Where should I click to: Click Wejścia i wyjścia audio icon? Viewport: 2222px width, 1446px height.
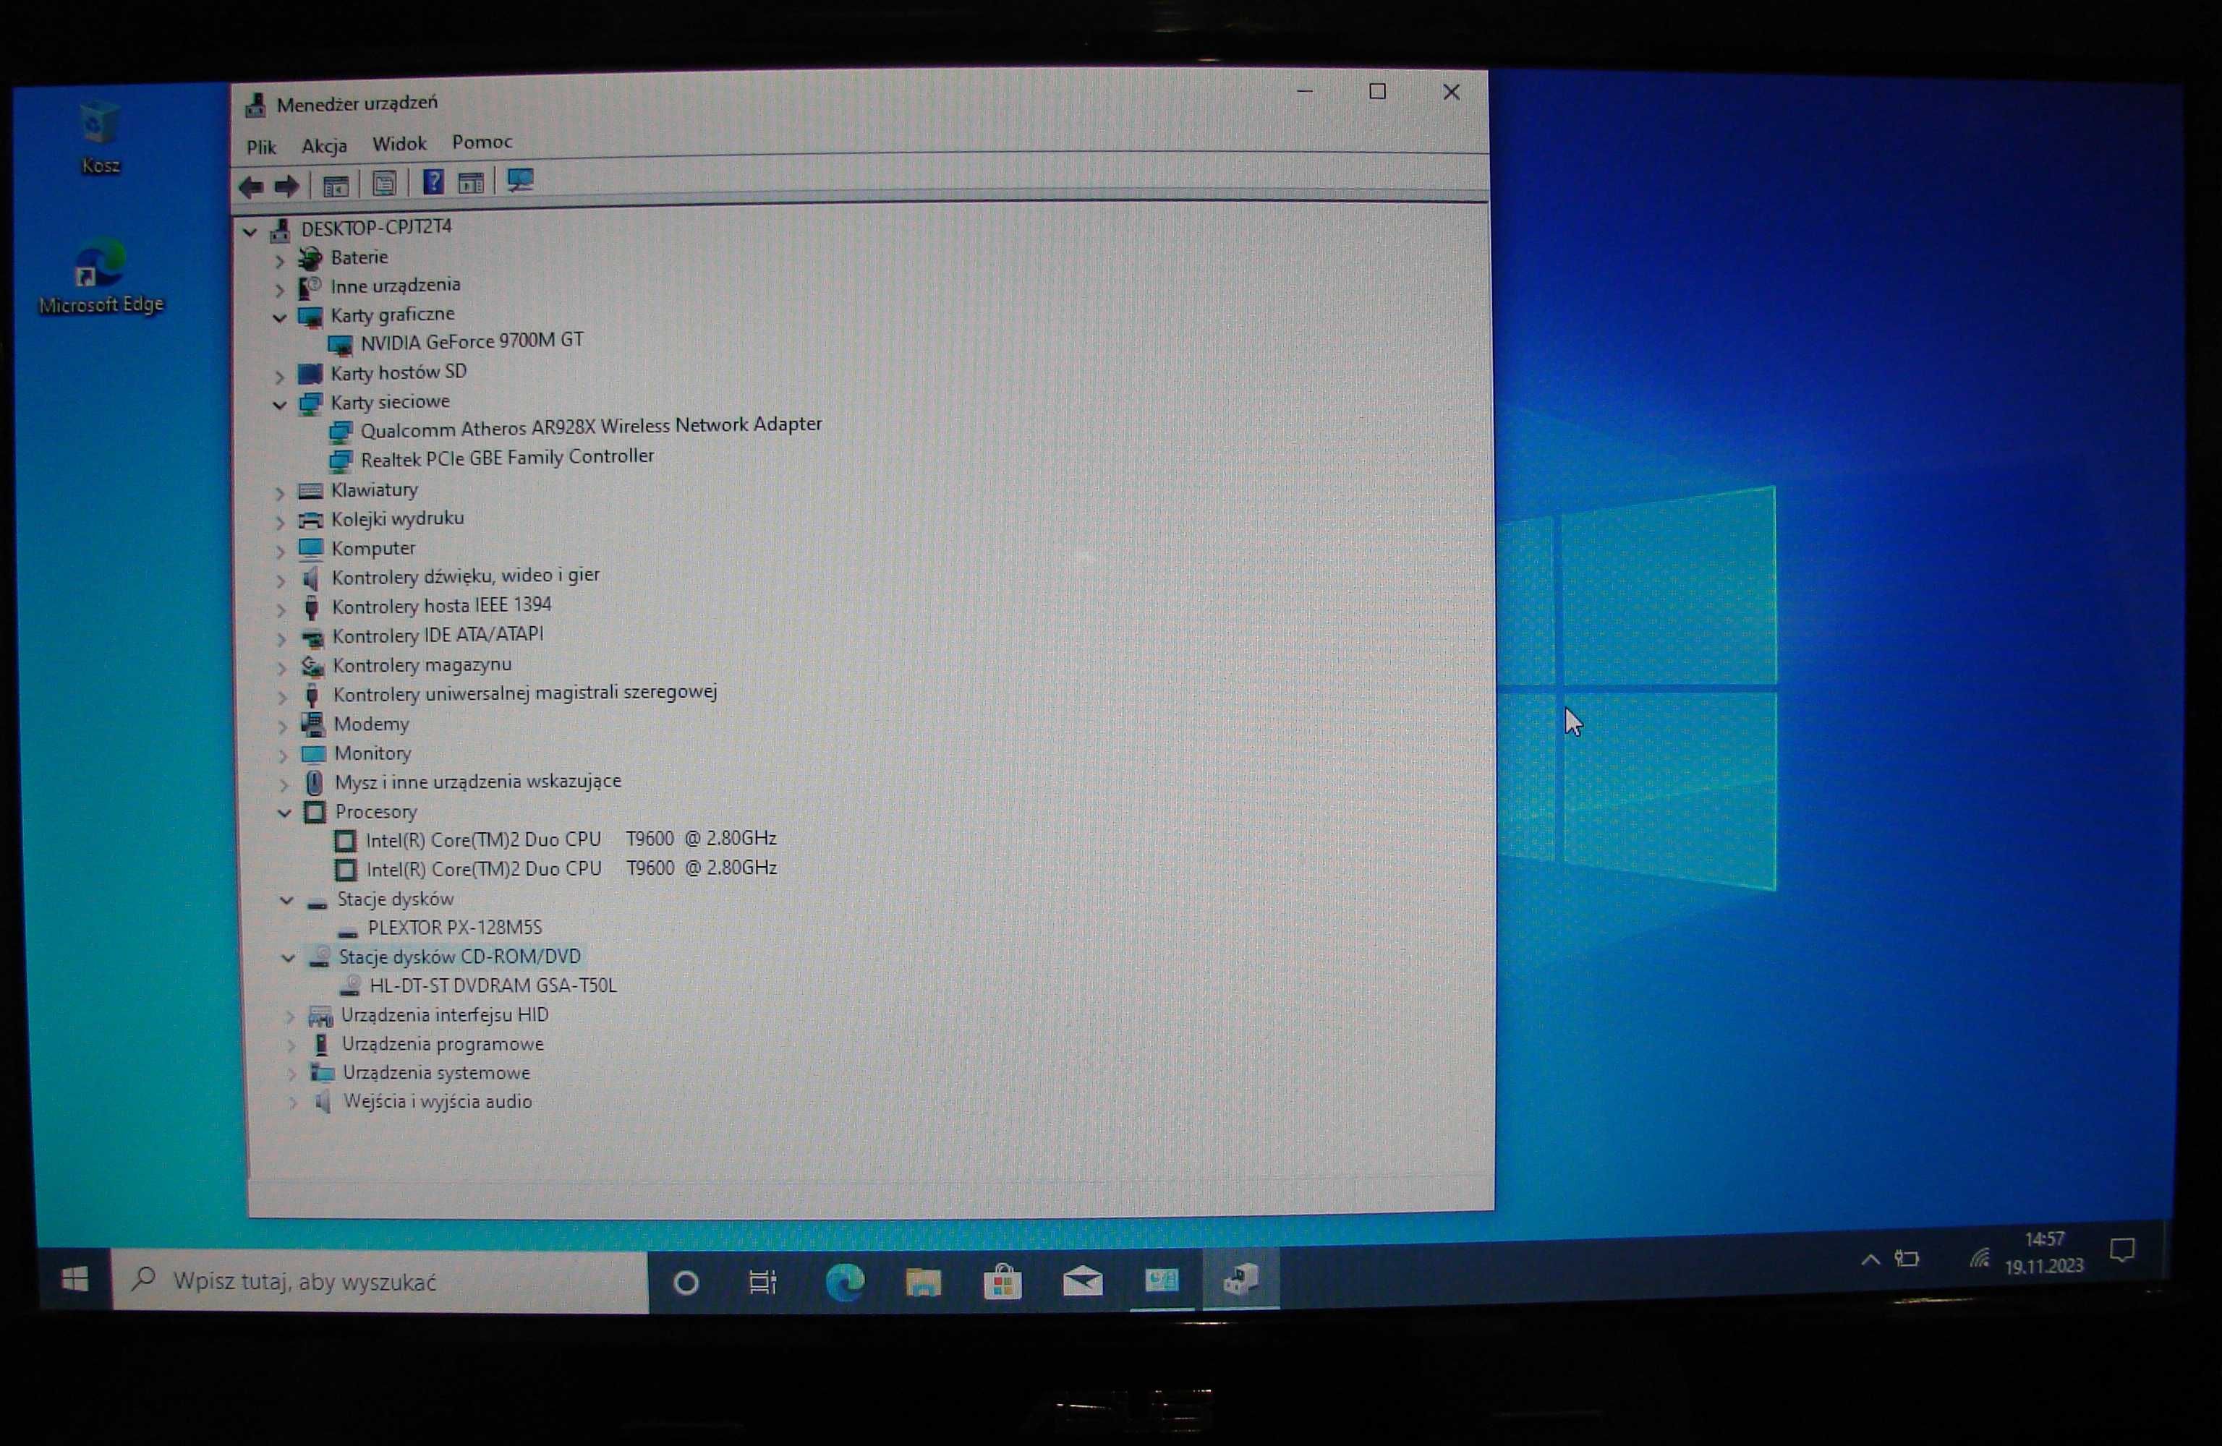coord(323,1103)
